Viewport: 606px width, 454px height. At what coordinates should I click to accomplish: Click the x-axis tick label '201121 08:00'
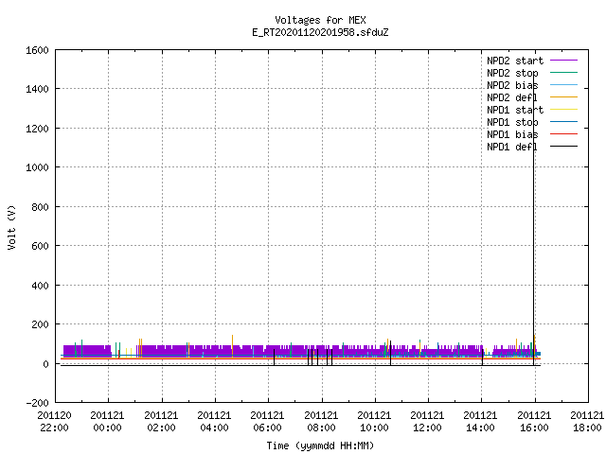[x=321, y=422]
